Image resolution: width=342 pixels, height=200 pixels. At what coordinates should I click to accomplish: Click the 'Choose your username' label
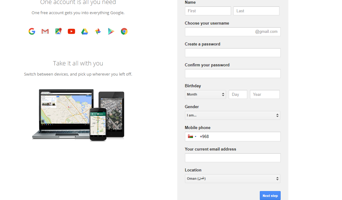(207, 23)
